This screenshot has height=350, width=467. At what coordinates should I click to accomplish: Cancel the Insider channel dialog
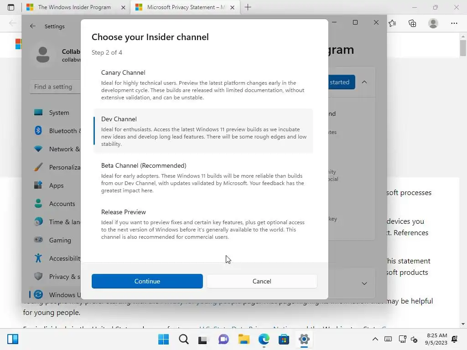(262, 281)
